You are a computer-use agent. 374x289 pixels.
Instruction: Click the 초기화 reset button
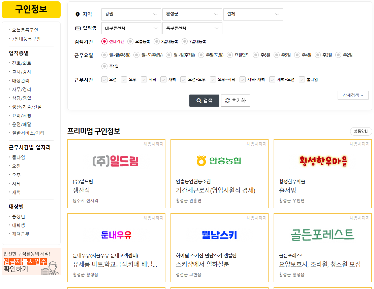(x=236, y=101)
